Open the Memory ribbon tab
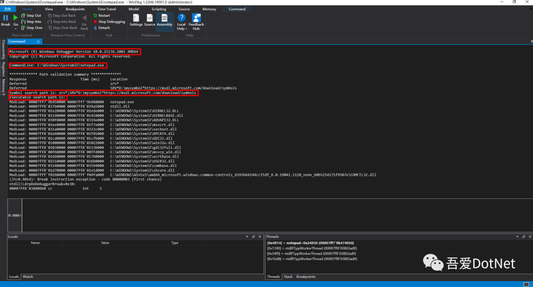The image size is (533, 287). (x=209, y=9)
